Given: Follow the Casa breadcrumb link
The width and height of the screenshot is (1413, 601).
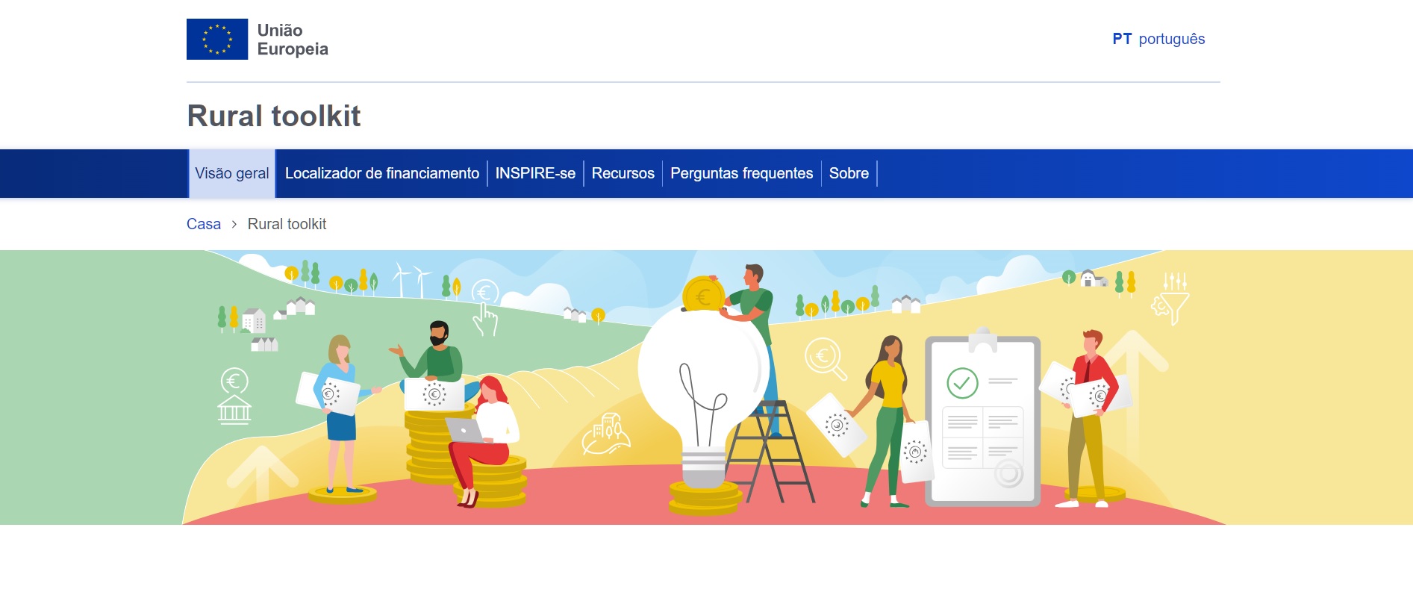Looking at the screenshot, I should pyautogui.click(x=204, y=224).
